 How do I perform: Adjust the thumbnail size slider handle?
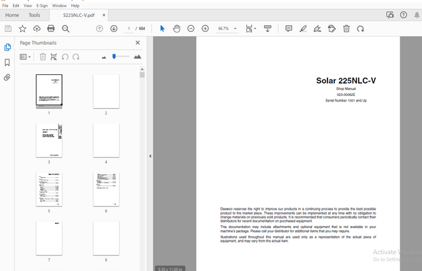click(x=114, y=57)
